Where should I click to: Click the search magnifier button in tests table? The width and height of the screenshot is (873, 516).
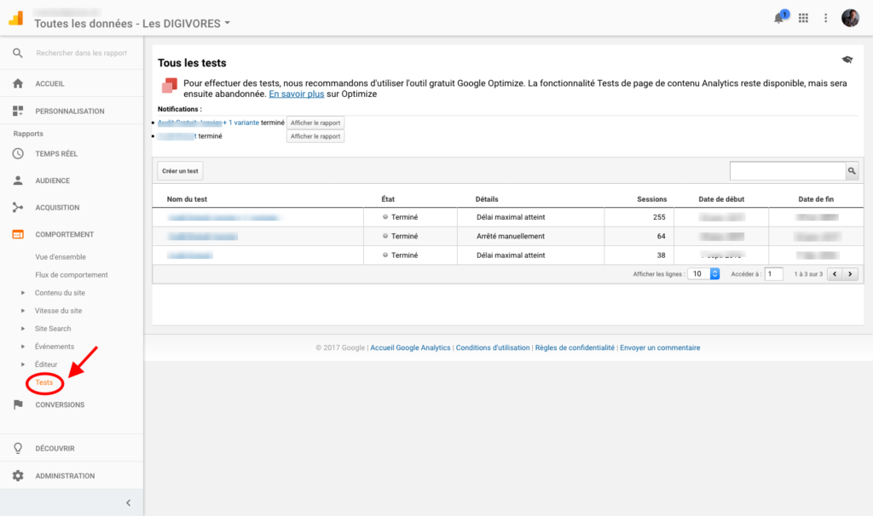851,171
